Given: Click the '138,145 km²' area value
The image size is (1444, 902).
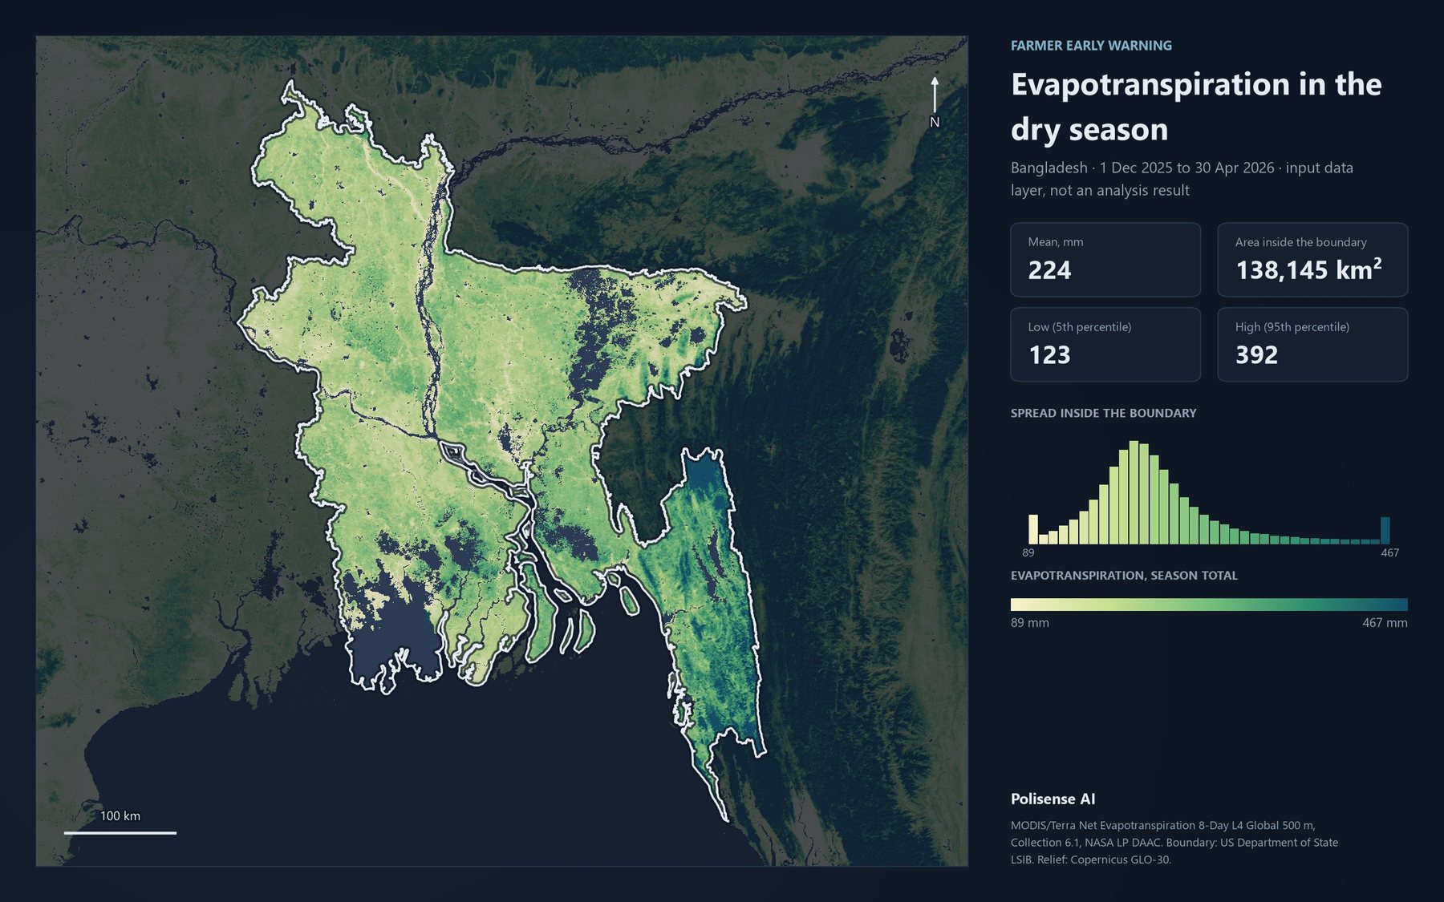Looking at the screenshot, I should tap(1308, 270).
